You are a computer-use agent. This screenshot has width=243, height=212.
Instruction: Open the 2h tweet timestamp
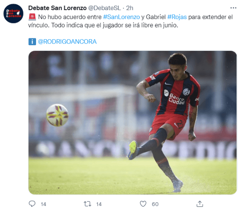(x=130, y=8)
